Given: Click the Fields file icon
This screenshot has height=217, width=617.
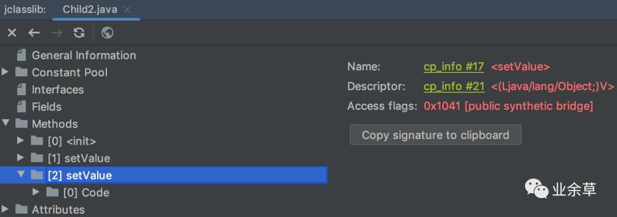Looking at the screenshot, I should (22, 107).
